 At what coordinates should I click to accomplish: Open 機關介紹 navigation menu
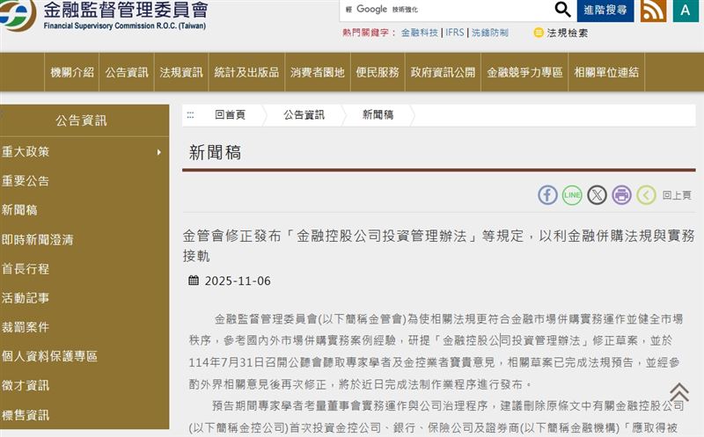[72, 72]
